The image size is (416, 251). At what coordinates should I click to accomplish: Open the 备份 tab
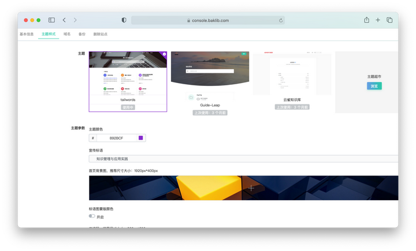(x=82, y=34)
